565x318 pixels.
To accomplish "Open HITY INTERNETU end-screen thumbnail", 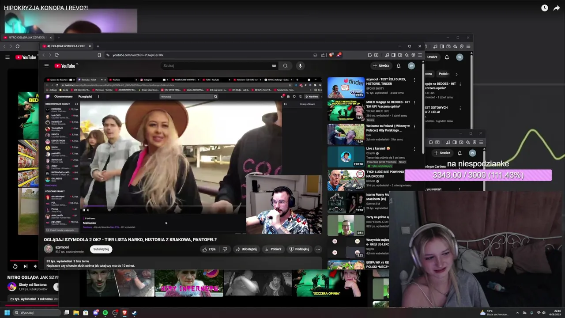I will point(189,283).
